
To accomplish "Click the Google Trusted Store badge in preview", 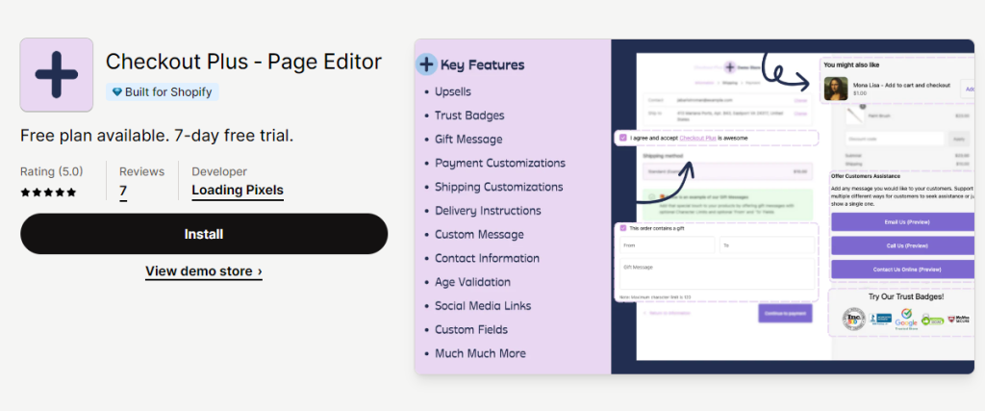I will coord(906,320).
